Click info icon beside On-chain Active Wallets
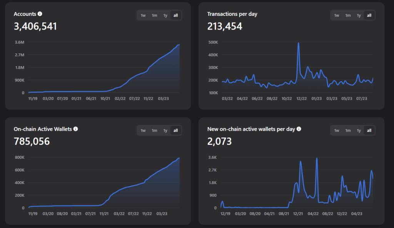The width and height of the screenshot is (394, 228). coord(75,129)
